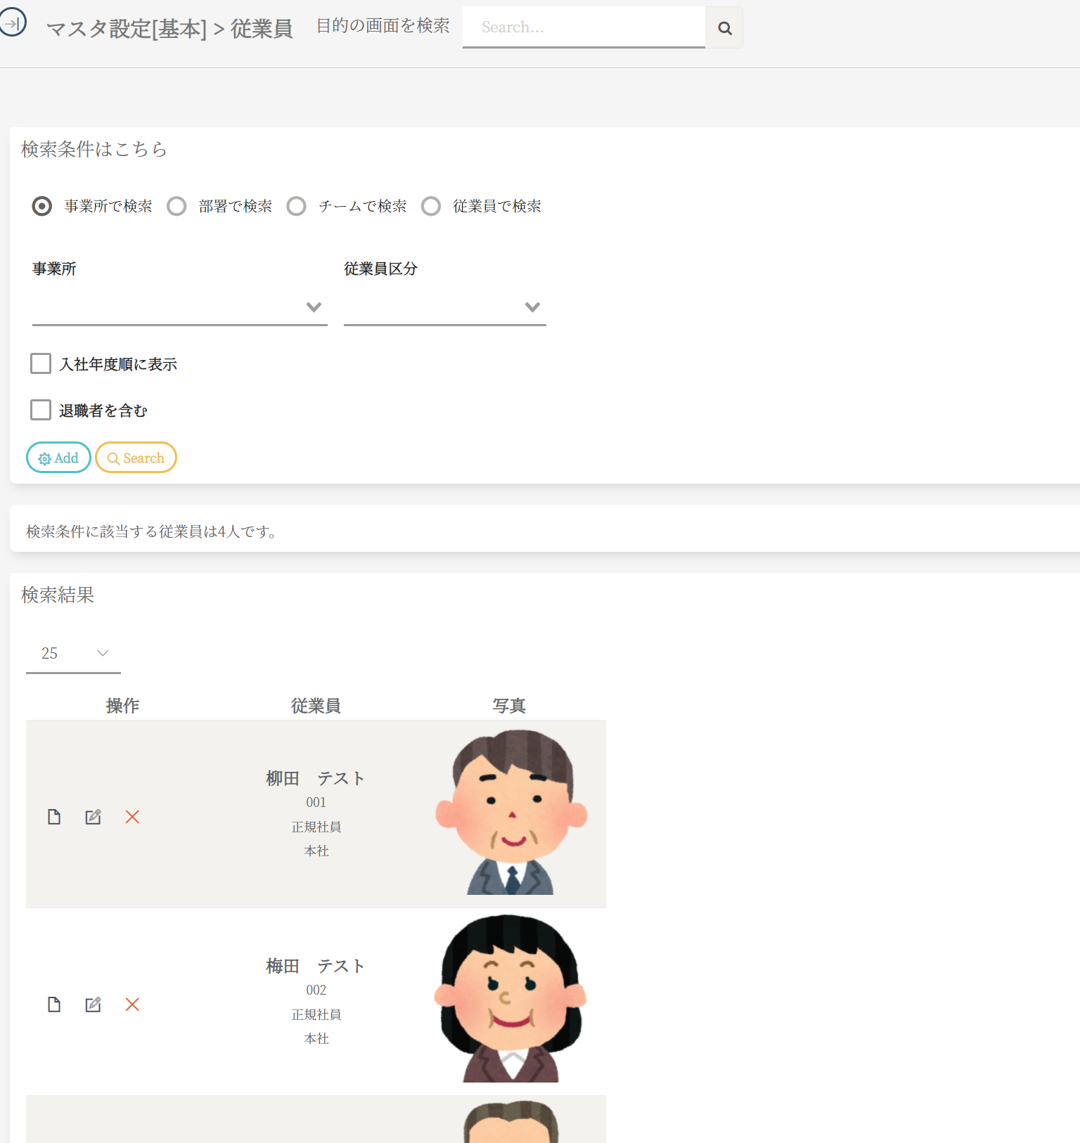Delete 柳田 テスト with red X

click(x=132, y=817)
